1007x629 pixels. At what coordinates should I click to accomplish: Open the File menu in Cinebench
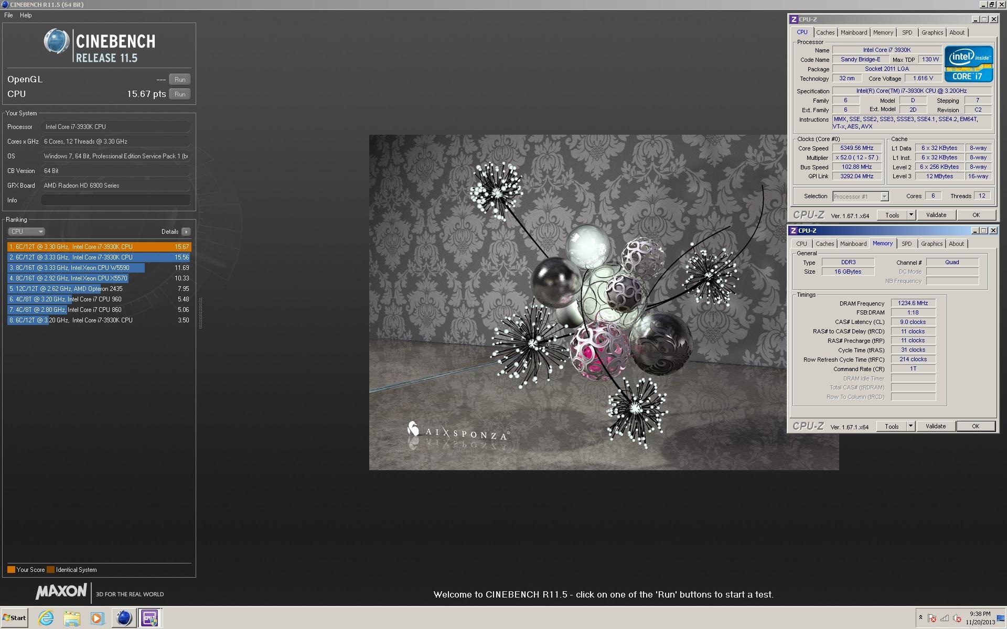click(8, 15)
